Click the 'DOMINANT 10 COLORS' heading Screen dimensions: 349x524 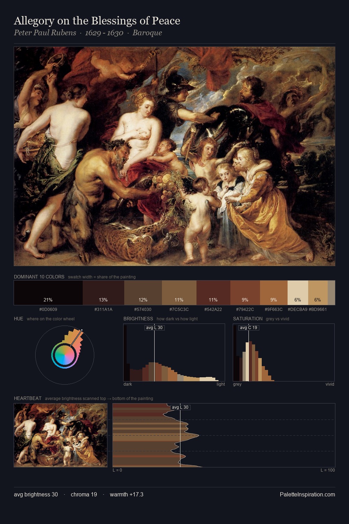tap(39, 277)
